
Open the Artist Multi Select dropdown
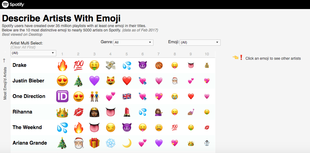tap(33, 53)
